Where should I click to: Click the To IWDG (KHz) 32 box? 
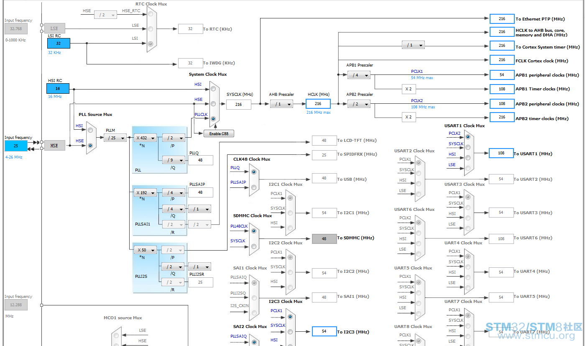(x=190, y=63)
